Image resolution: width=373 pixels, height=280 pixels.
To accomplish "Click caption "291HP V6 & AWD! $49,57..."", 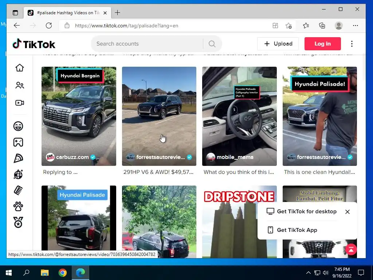I will pyautogui.click(x=158, y=172).
